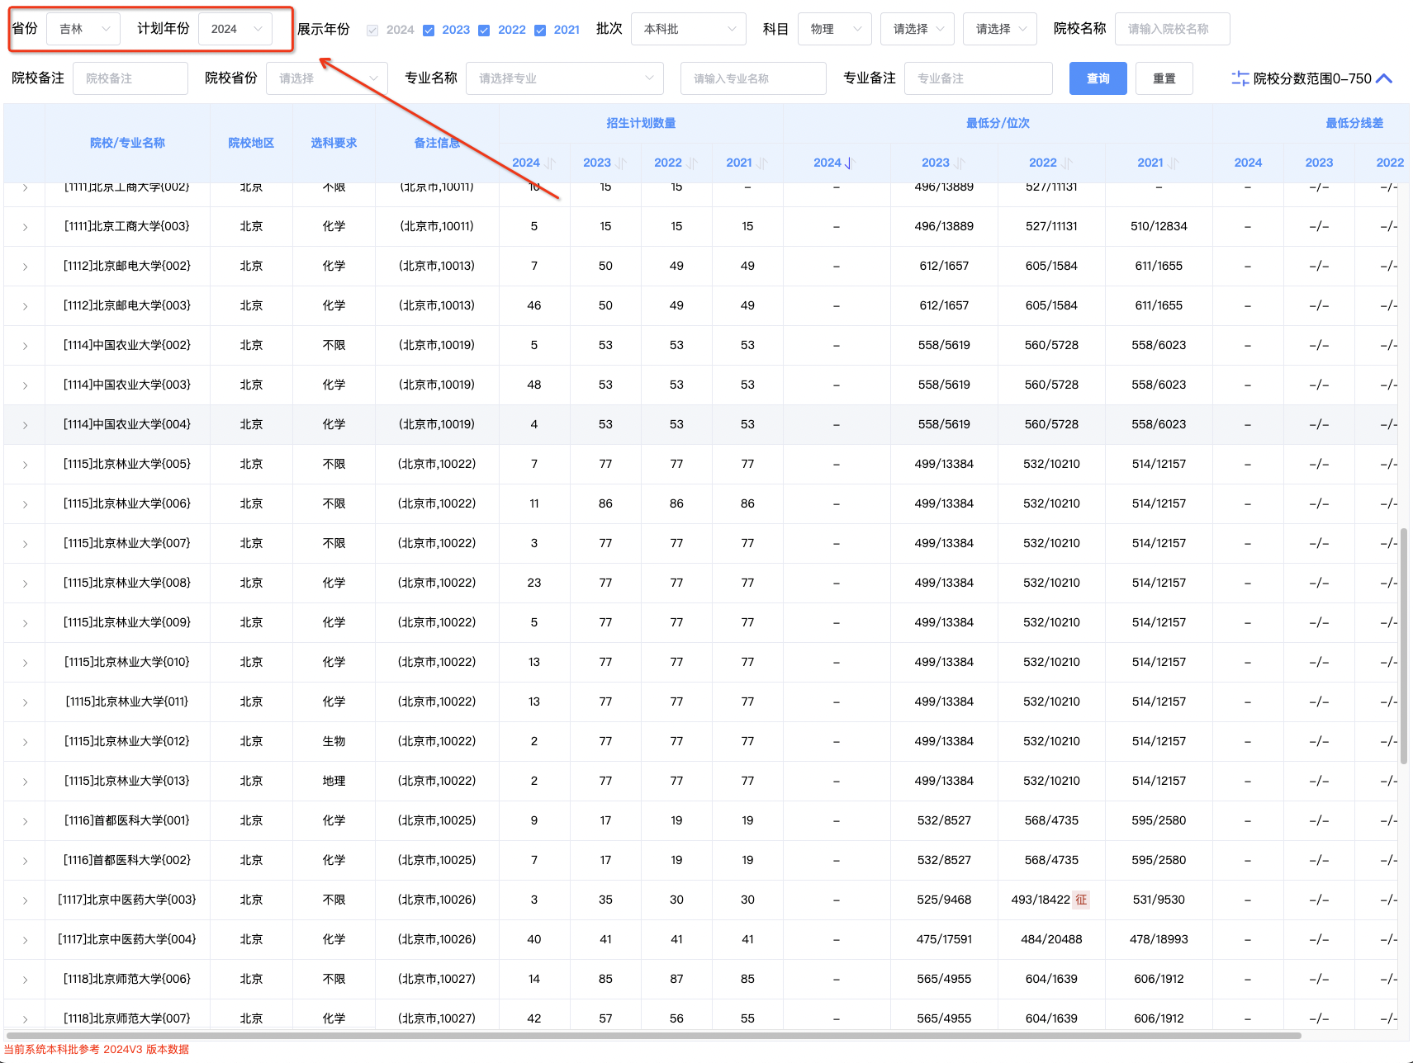Screen dimensions: 1413x1063
Task: Focus the 院校备注 input field
Action: [130, 78]
